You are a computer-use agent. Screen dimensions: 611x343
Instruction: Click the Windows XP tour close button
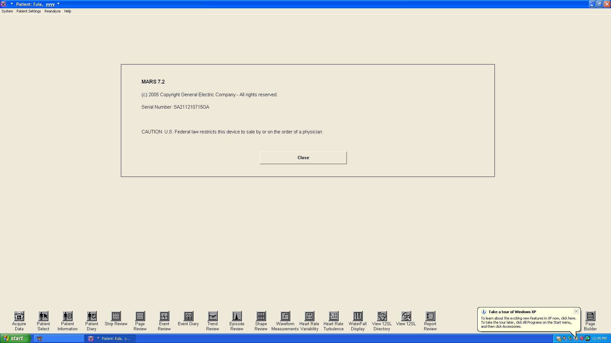[576, 311]
